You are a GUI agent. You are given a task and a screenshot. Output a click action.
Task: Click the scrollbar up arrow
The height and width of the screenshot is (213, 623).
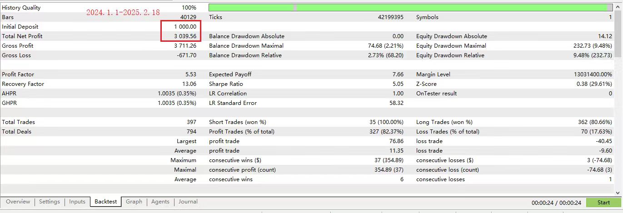click(619, 7)
